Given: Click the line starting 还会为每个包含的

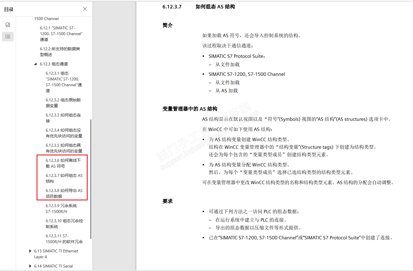Looking at the screenshot, I should pos(270,155).
